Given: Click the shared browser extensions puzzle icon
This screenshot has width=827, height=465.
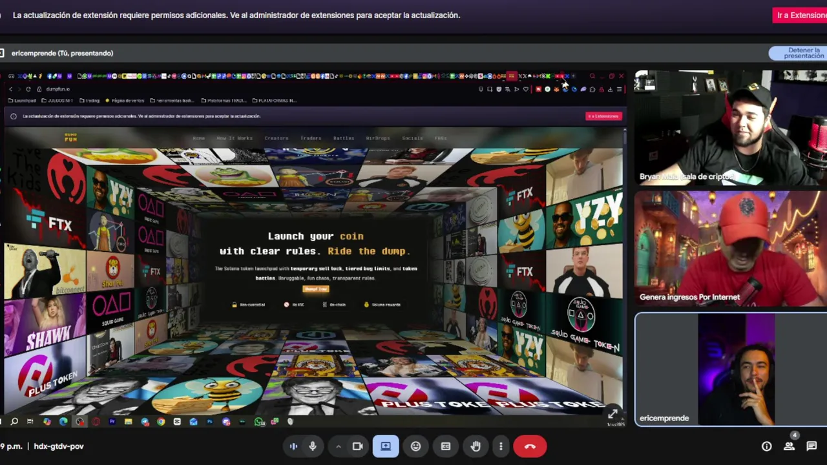Looking at the screenshot, I should click(x=592, y=89).
